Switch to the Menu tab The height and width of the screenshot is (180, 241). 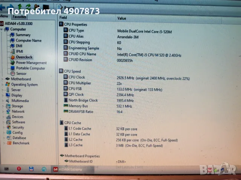click(x=4, y=16)
